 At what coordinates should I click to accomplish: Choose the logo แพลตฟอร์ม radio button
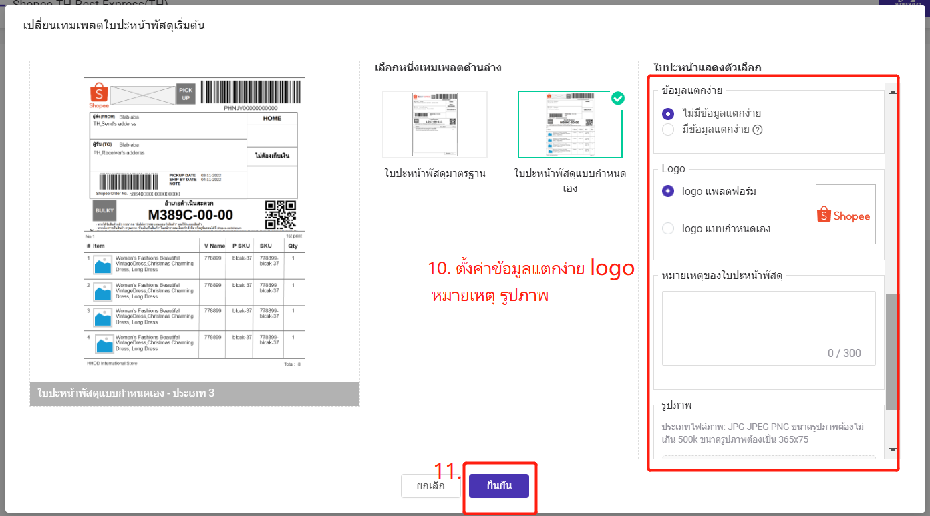point(668,191)
